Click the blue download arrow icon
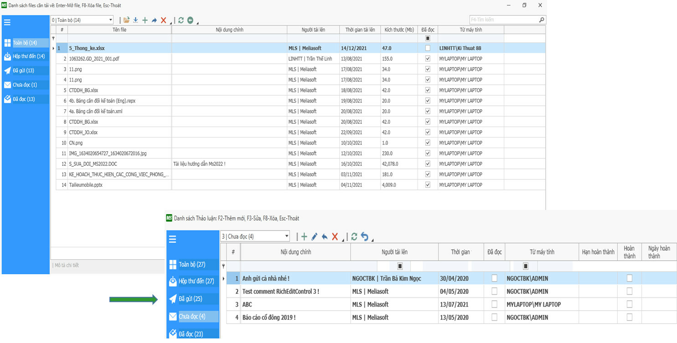Image resolution: width=677 pixels, height=343 pixels. coord(135,20)
